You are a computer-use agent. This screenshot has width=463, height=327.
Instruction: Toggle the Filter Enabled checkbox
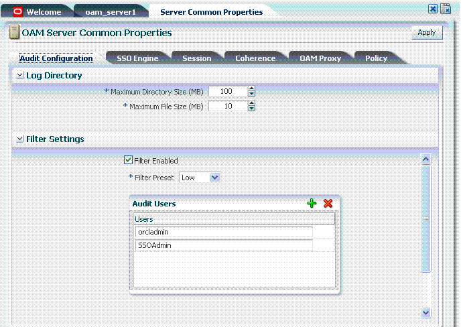pos(128,160)
